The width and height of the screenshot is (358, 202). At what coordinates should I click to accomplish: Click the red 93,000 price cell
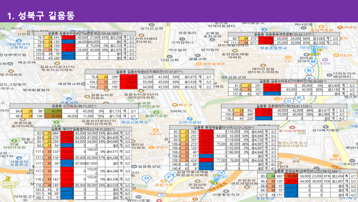[x=129, y=77]
